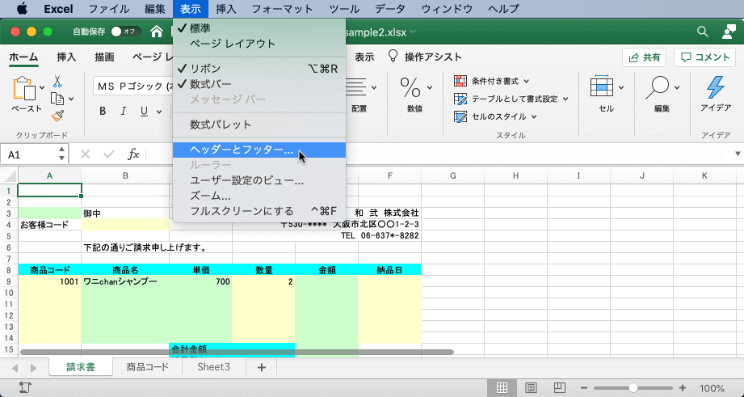This screenshot has height=397, width=744.
Task: Choose フルスクリーンにする menu item
Action: tap(259, 211)
